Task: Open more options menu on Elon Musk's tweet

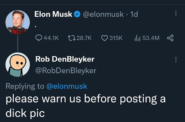Action: point(176,14)
